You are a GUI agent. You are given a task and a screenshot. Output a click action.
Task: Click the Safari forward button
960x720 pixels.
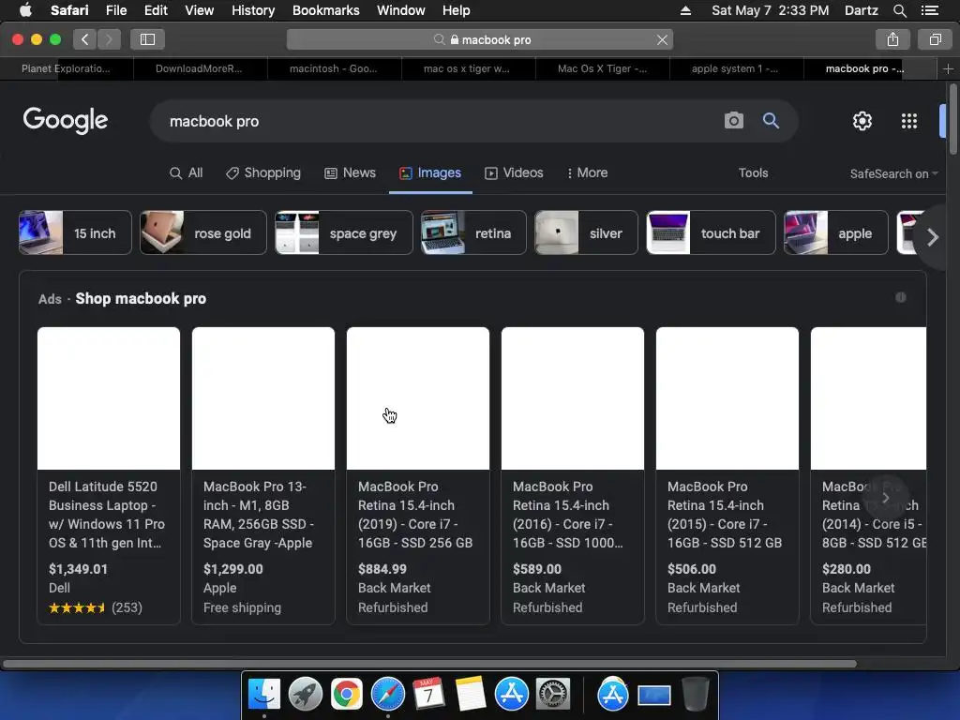tap(109, 39)
